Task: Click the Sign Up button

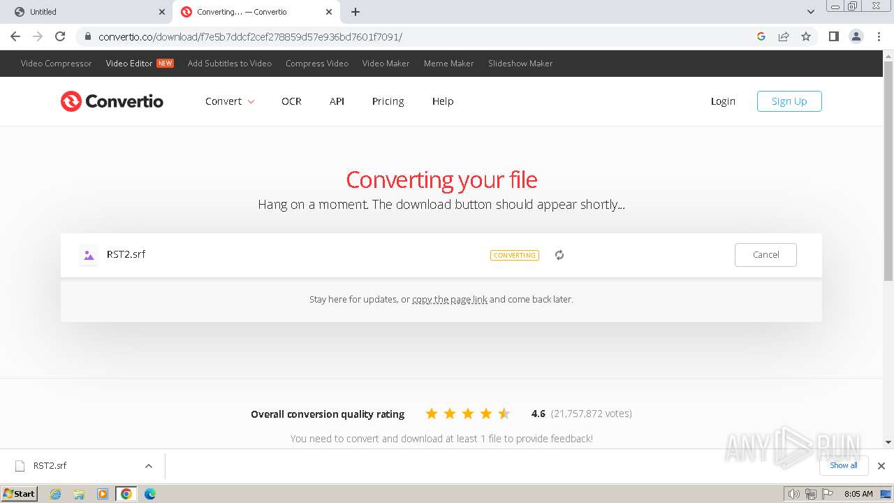Action: pos(789,101)
